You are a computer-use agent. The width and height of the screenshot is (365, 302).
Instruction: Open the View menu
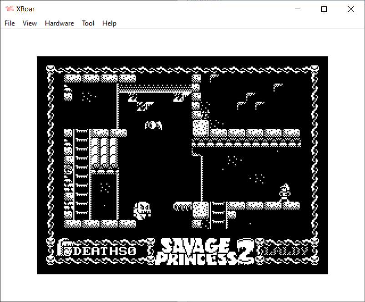[x=30, y=23]
